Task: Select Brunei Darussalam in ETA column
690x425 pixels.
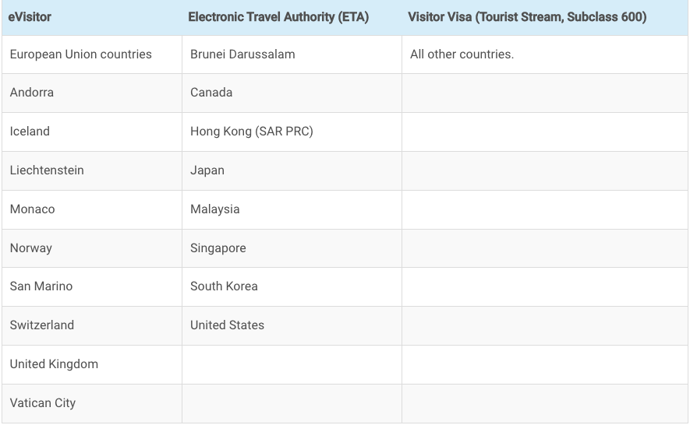Action: pos(242,54)
